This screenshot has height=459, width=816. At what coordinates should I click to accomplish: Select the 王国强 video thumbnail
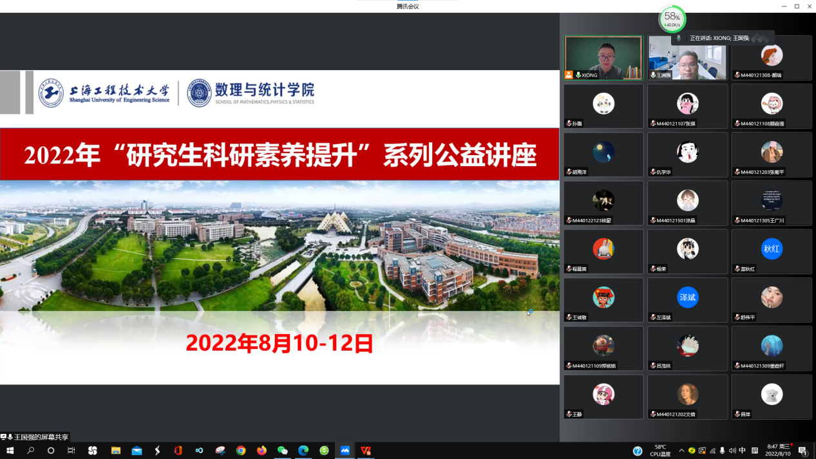tap(687, 58)
